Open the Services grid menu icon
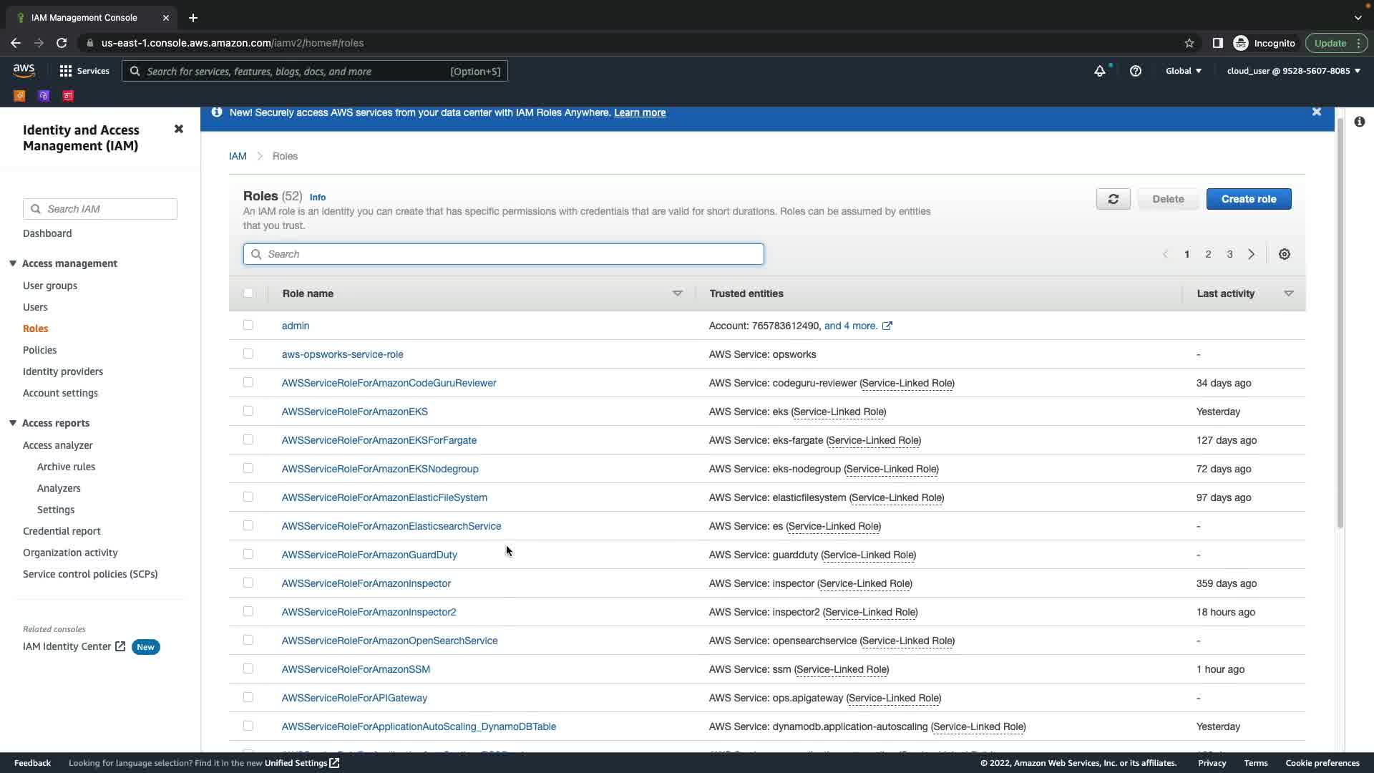Viewport: 1374px width, 773px height. (x=66, y=71)
